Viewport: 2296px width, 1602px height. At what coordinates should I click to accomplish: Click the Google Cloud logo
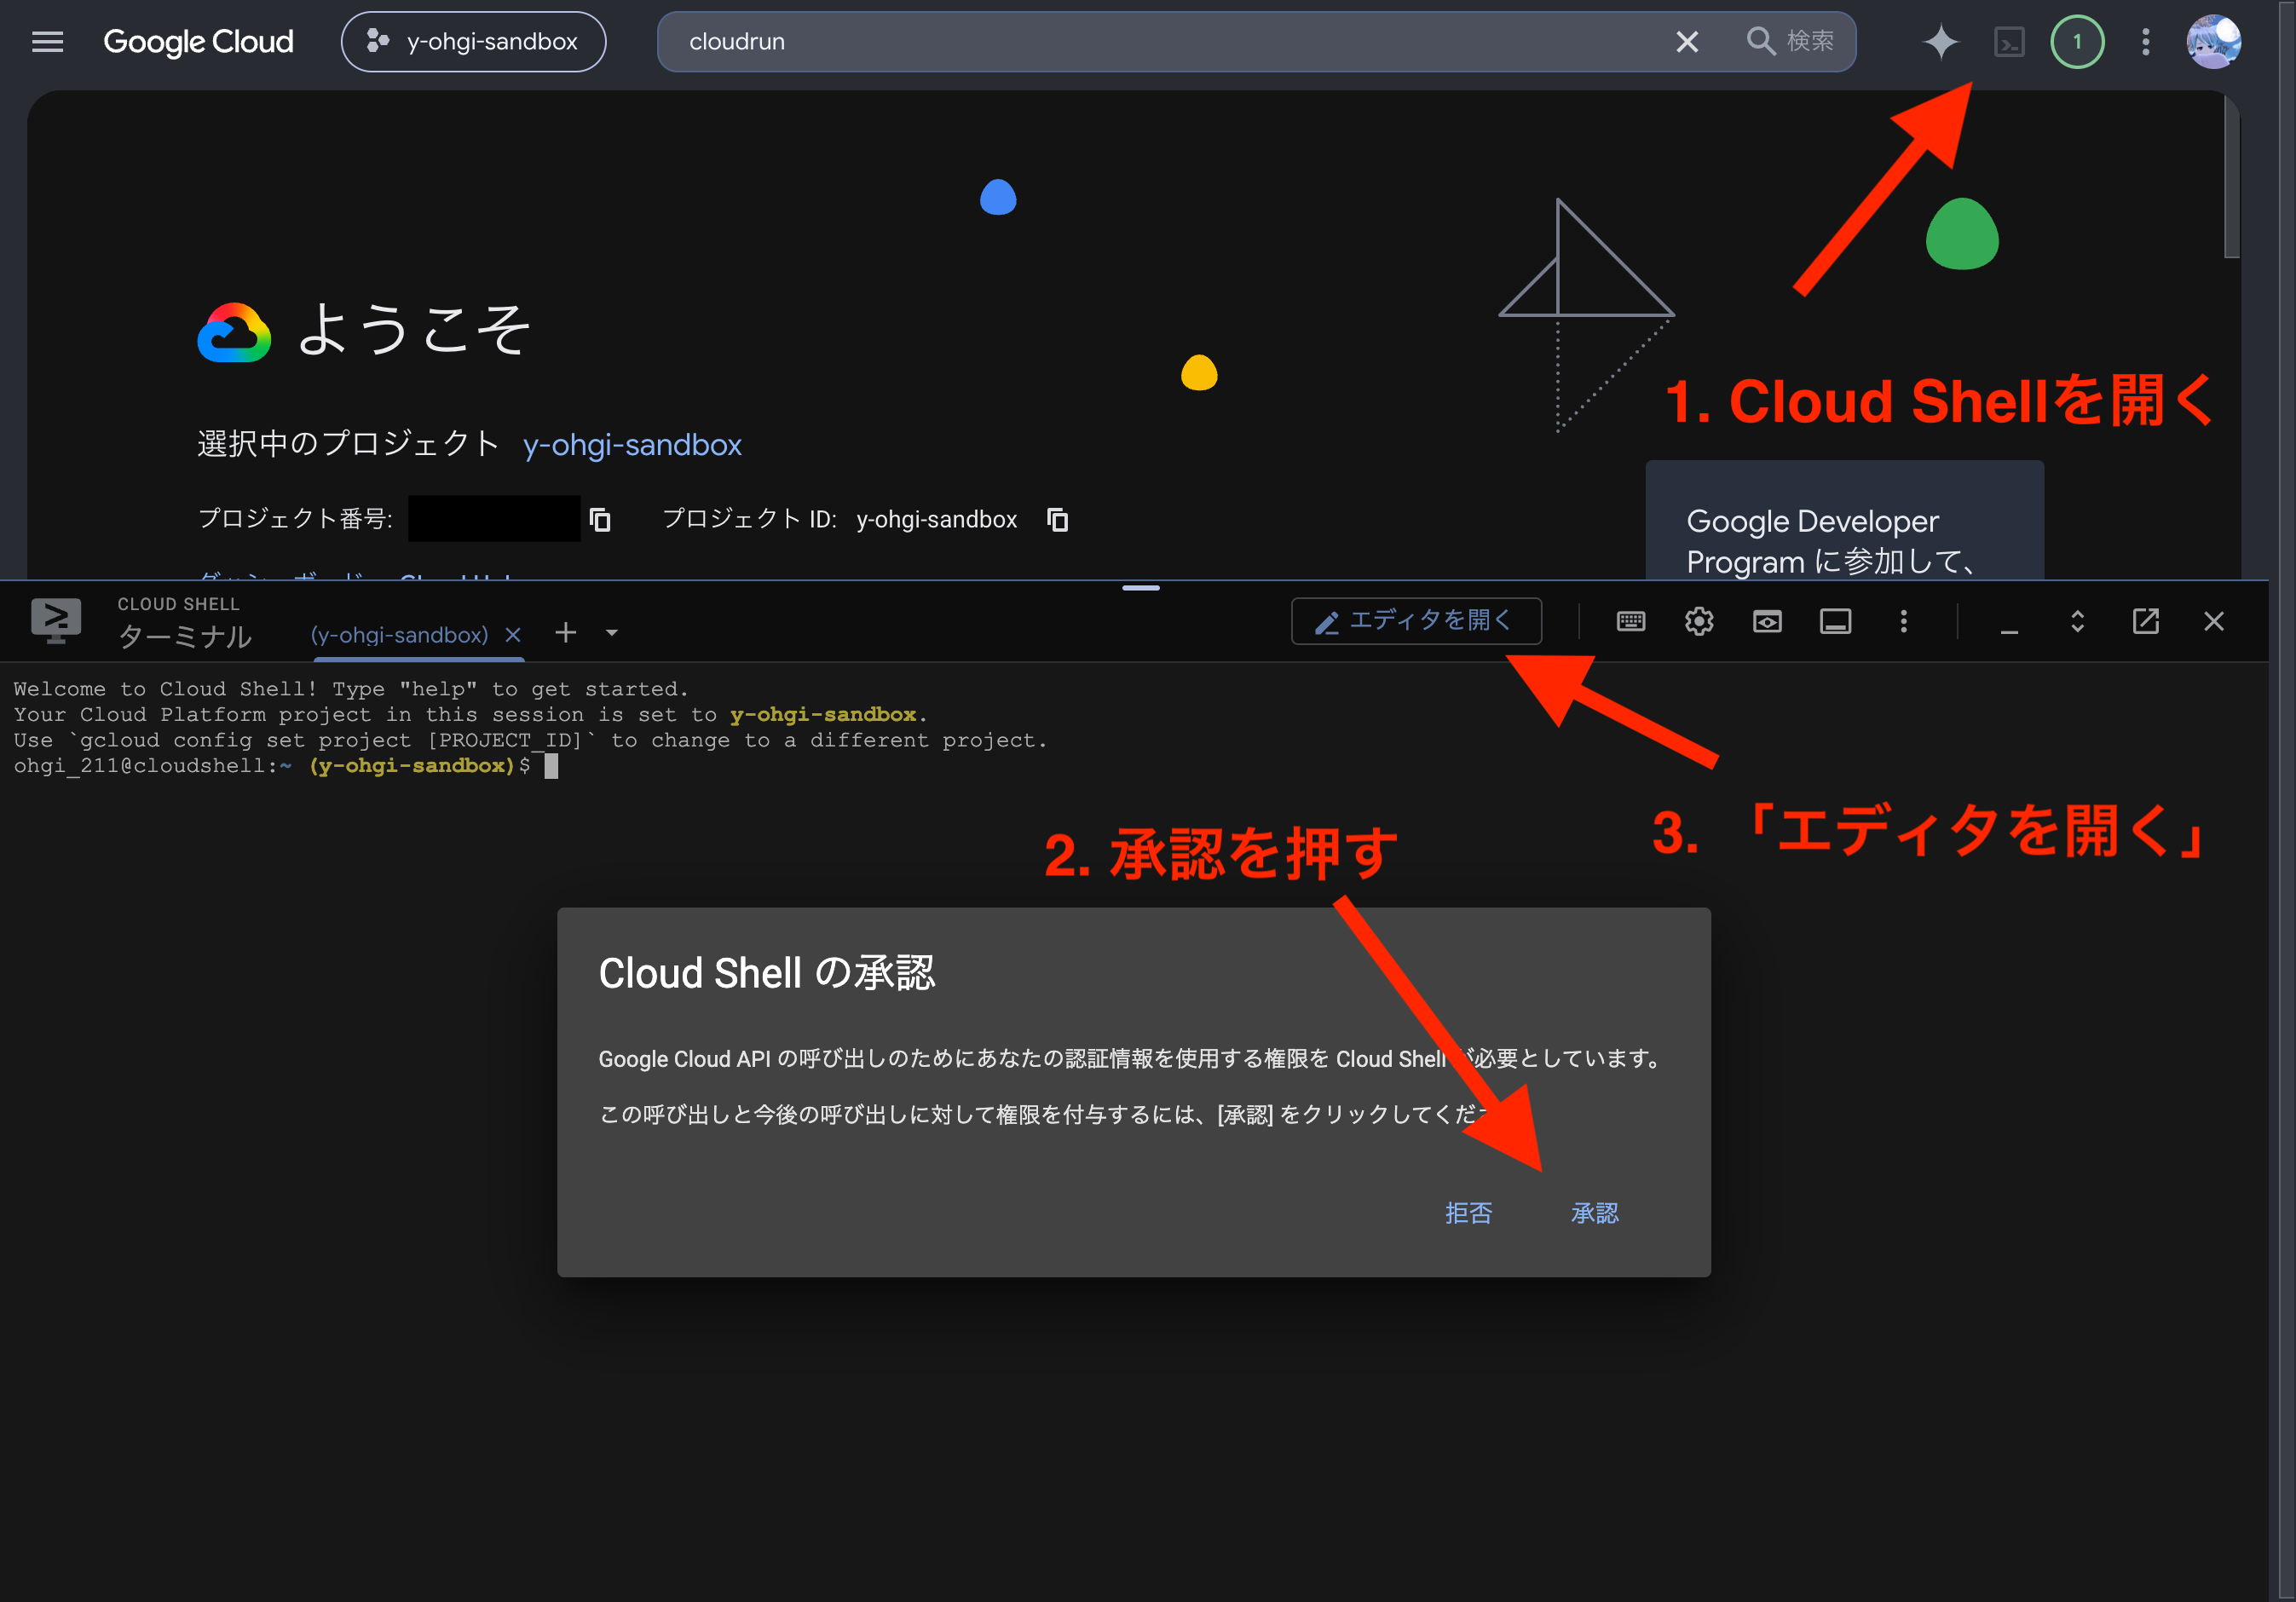click(x=198, y=42)
